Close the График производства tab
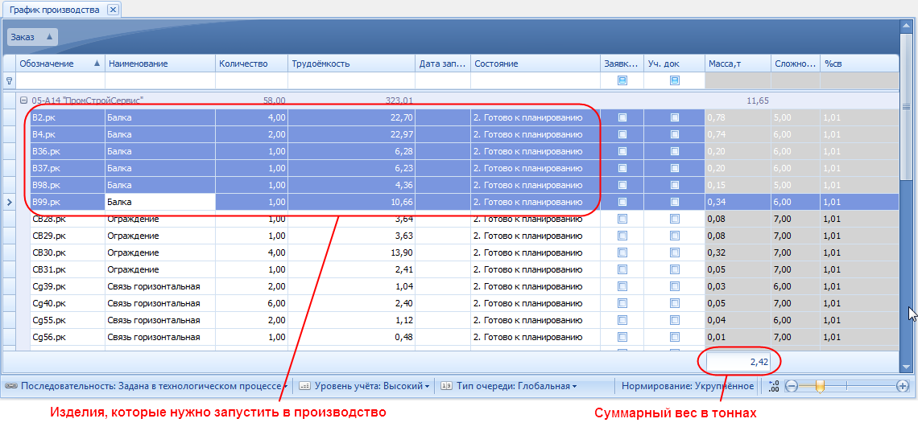Screen dimensions: 918x431 tap(113, 10)
